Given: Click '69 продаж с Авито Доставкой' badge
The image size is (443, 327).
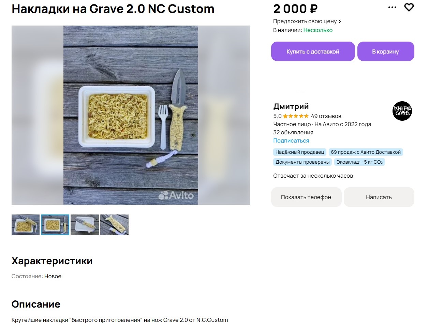Looking at the screenshot, I should click(366, 152).
